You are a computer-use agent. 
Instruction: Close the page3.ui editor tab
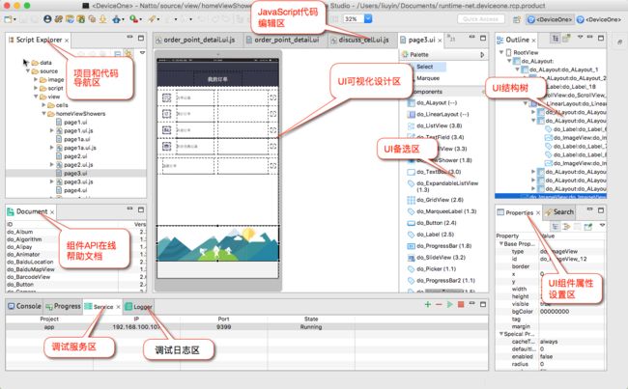pos(440,40)
